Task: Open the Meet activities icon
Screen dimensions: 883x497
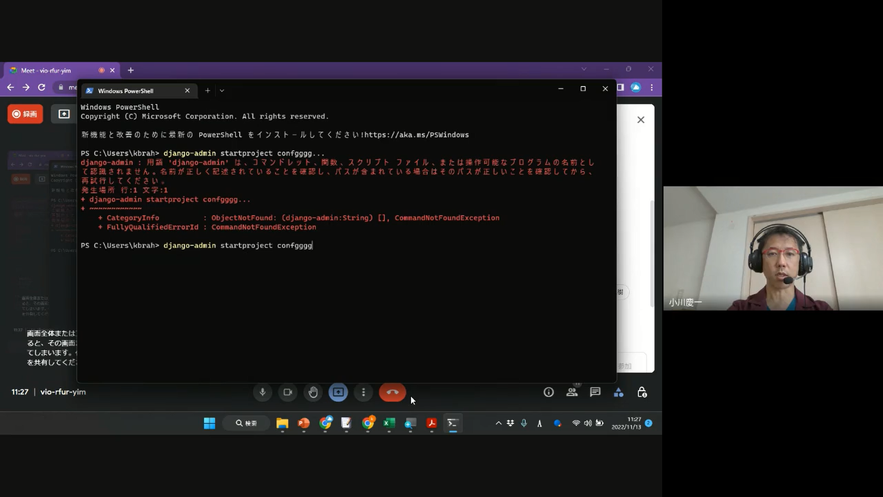Action: (619, 392)
